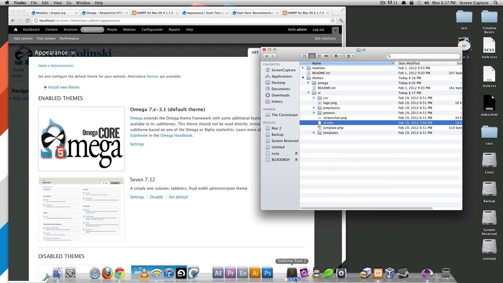The width and height of the screenshot is (503, 283).
Task: Collapse the st folder
Action: (x=308, y=93)
